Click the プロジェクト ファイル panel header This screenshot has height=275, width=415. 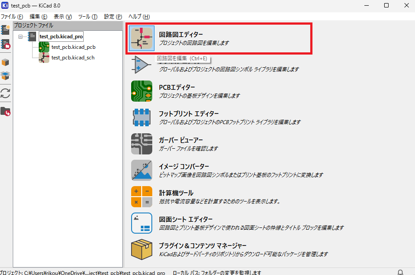(x=68, y=26)
